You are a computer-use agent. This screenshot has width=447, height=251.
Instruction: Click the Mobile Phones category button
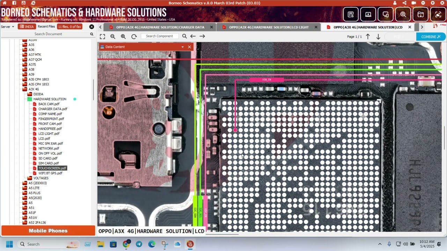pyautogui.click(x=48, y=231)
